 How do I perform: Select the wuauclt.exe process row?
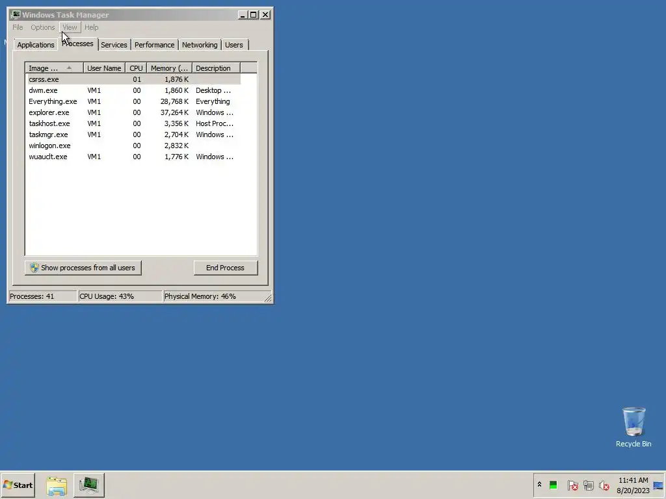133,157
